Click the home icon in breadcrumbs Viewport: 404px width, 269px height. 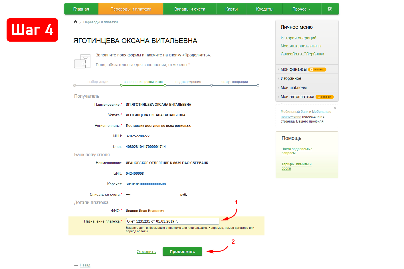point(75,22)
